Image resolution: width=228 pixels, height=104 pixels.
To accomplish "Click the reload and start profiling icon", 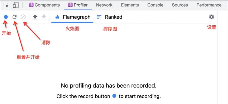I will click(x=14, y=17).
